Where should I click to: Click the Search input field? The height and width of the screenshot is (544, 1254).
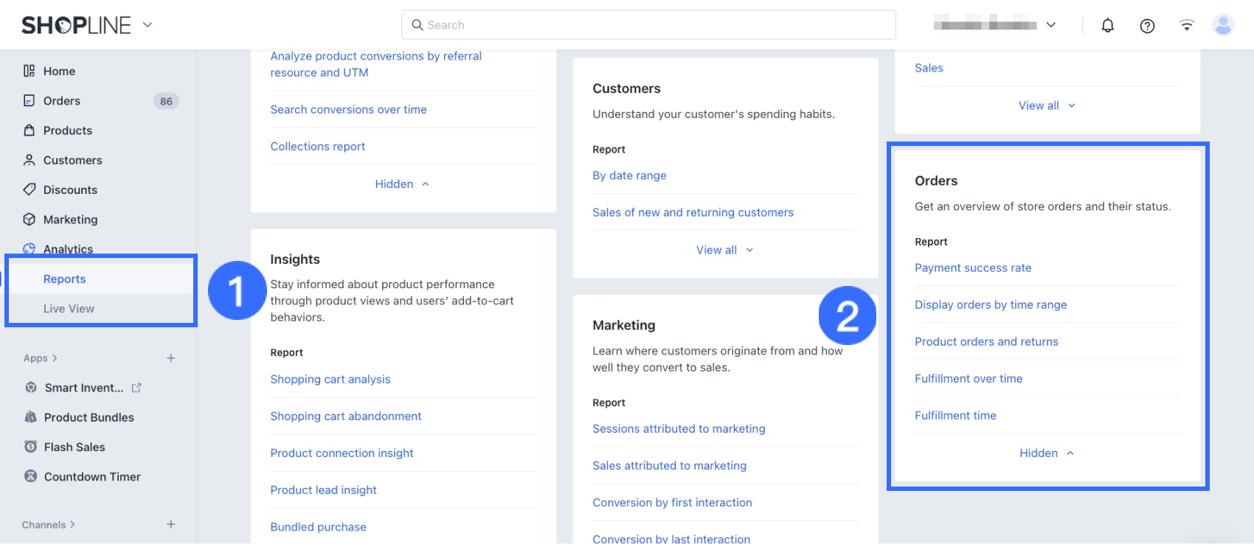pos(648,25)
